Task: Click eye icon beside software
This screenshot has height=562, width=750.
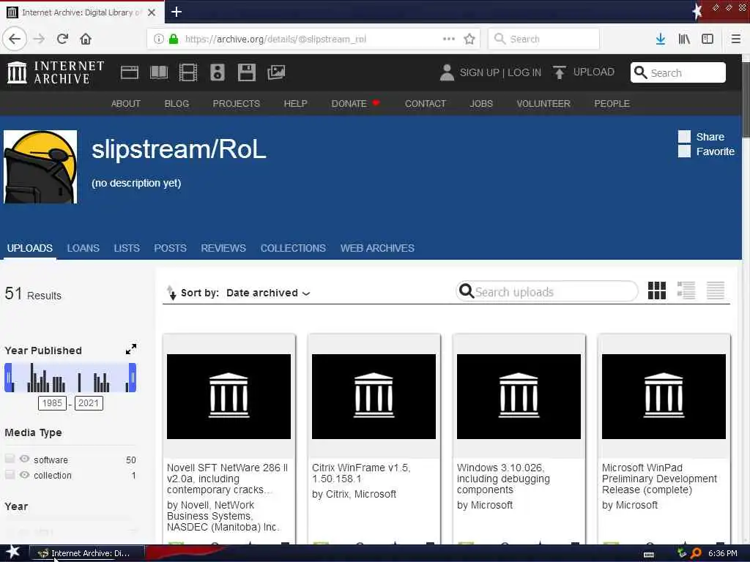Action: coord(24,459)
